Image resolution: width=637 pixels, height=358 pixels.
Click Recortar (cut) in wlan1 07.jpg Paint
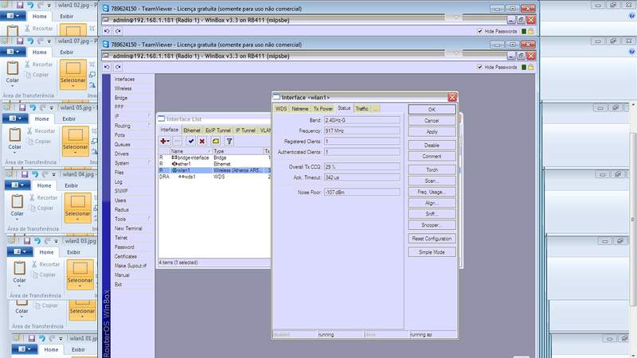tap(38, 64)
